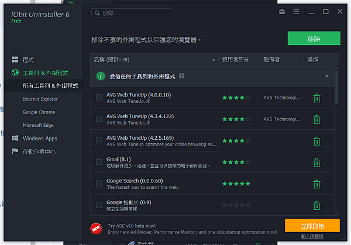Sort by the 發佈者 column header
351x245 pixels.
click(x=271, y=60)
